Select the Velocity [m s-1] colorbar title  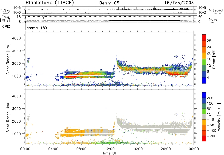[219, 117]
